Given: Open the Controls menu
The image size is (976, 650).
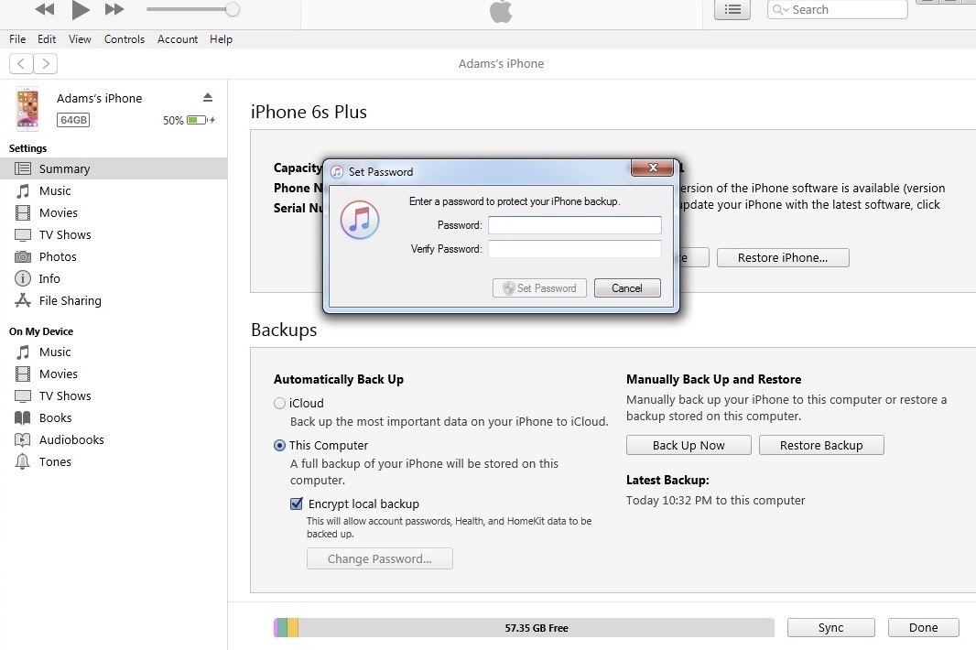Looking at the screenshot, I should point(125,39).
